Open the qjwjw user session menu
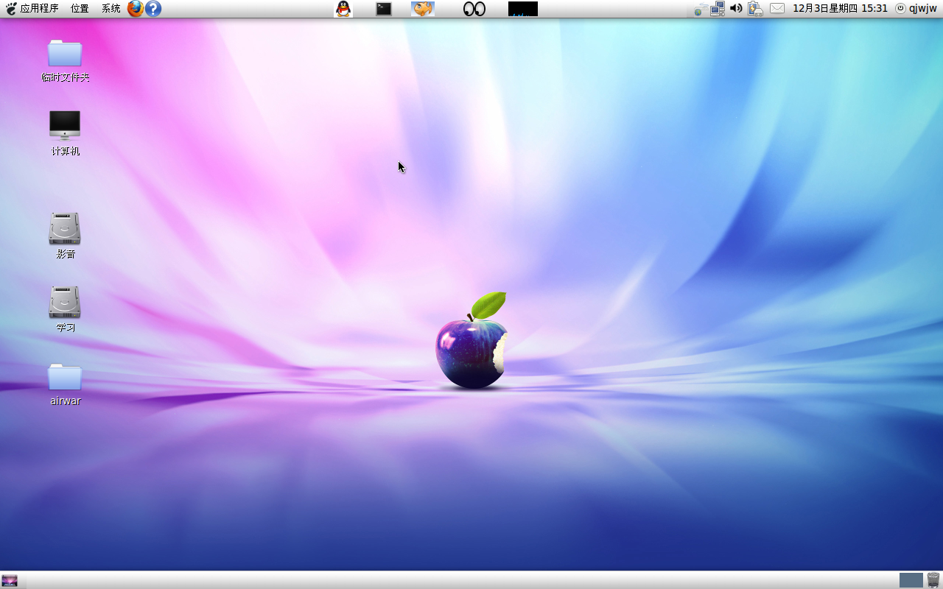The height and width of the screenshot is (589, 943). point(916,9)
